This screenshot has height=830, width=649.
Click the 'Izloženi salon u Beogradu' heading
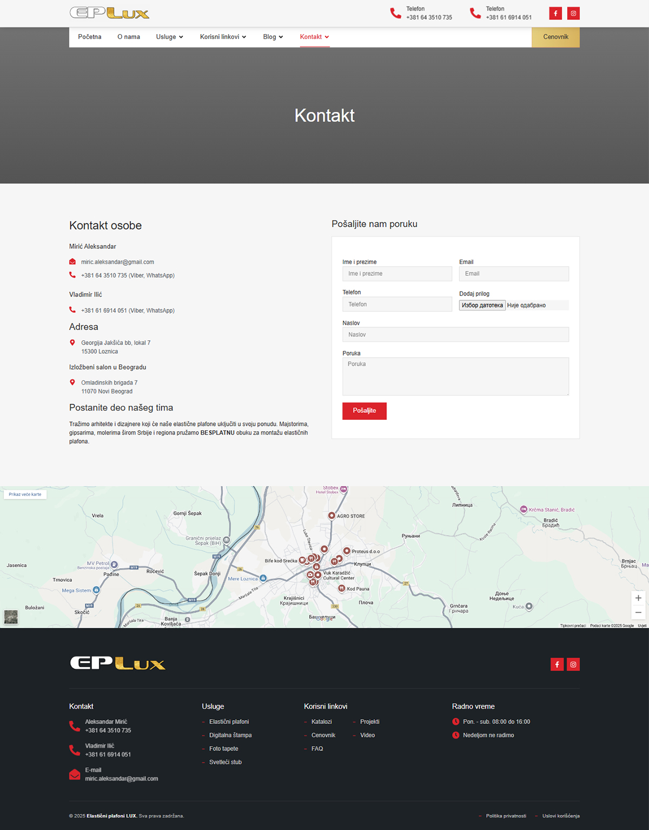108,367
